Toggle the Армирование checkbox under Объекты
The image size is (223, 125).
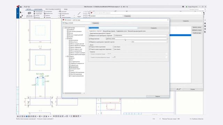pyautogui.click(x=70, y=67)
